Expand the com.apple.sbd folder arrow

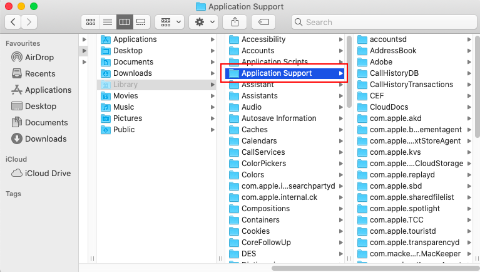pyautogui.click(x=469, y=186)
